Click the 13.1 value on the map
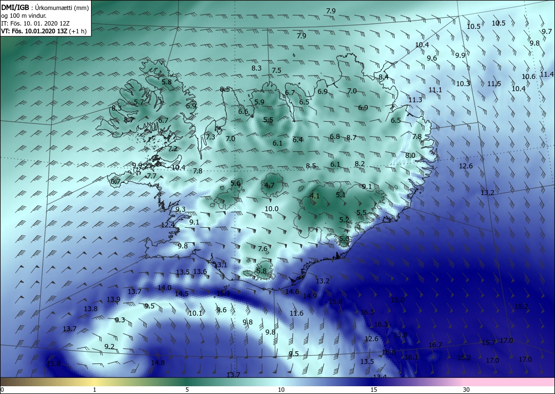Viewport: 555px width, 394px height. (x=220, y=265)
